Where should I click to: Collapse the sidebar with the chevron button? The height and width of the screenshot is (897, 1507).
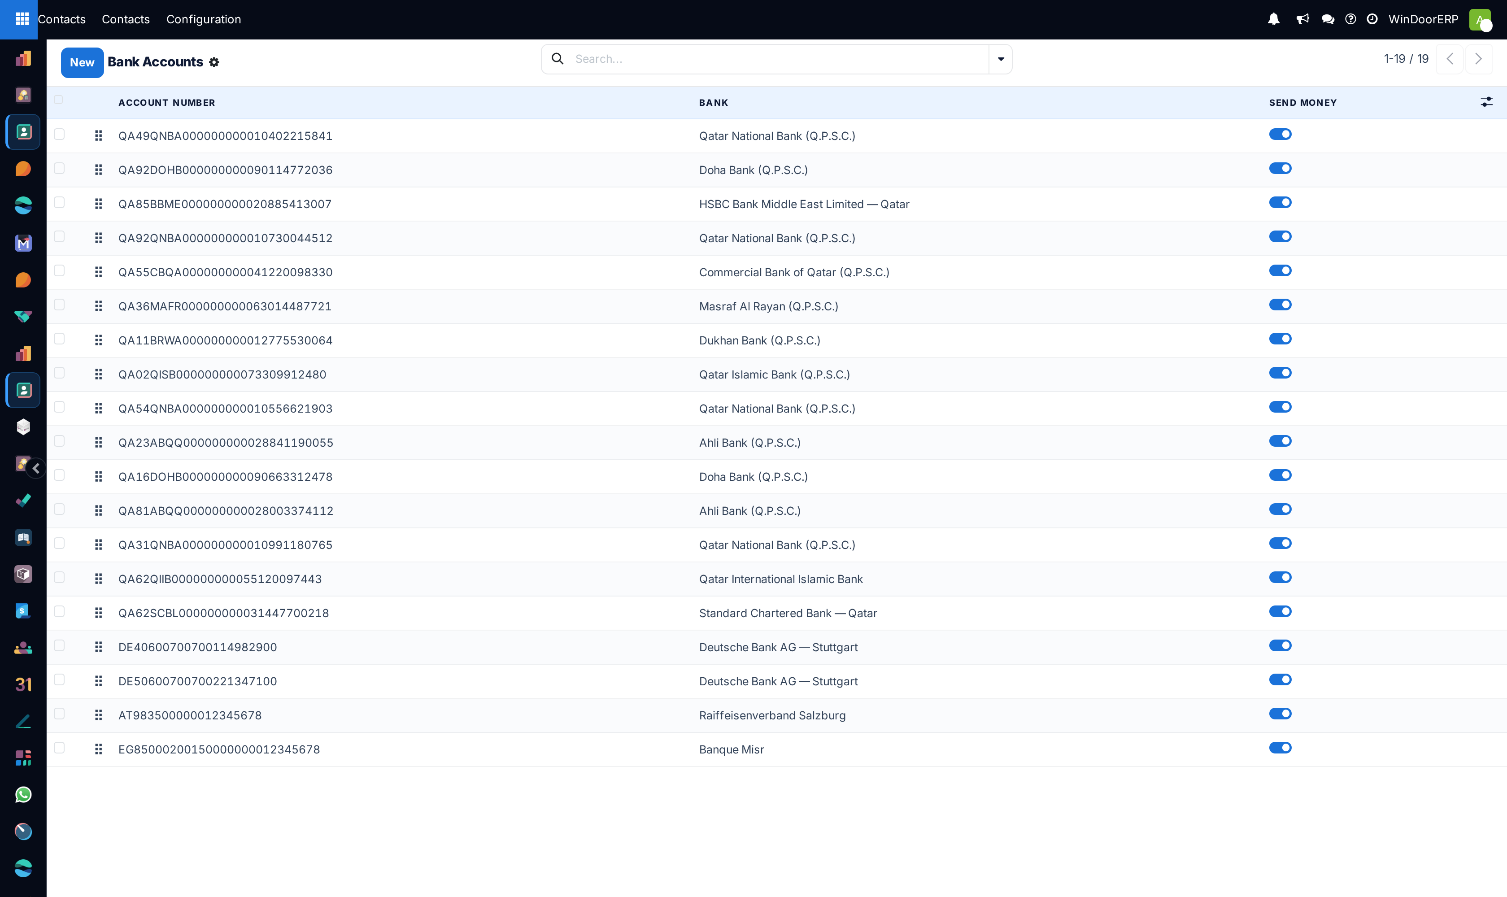36,468
